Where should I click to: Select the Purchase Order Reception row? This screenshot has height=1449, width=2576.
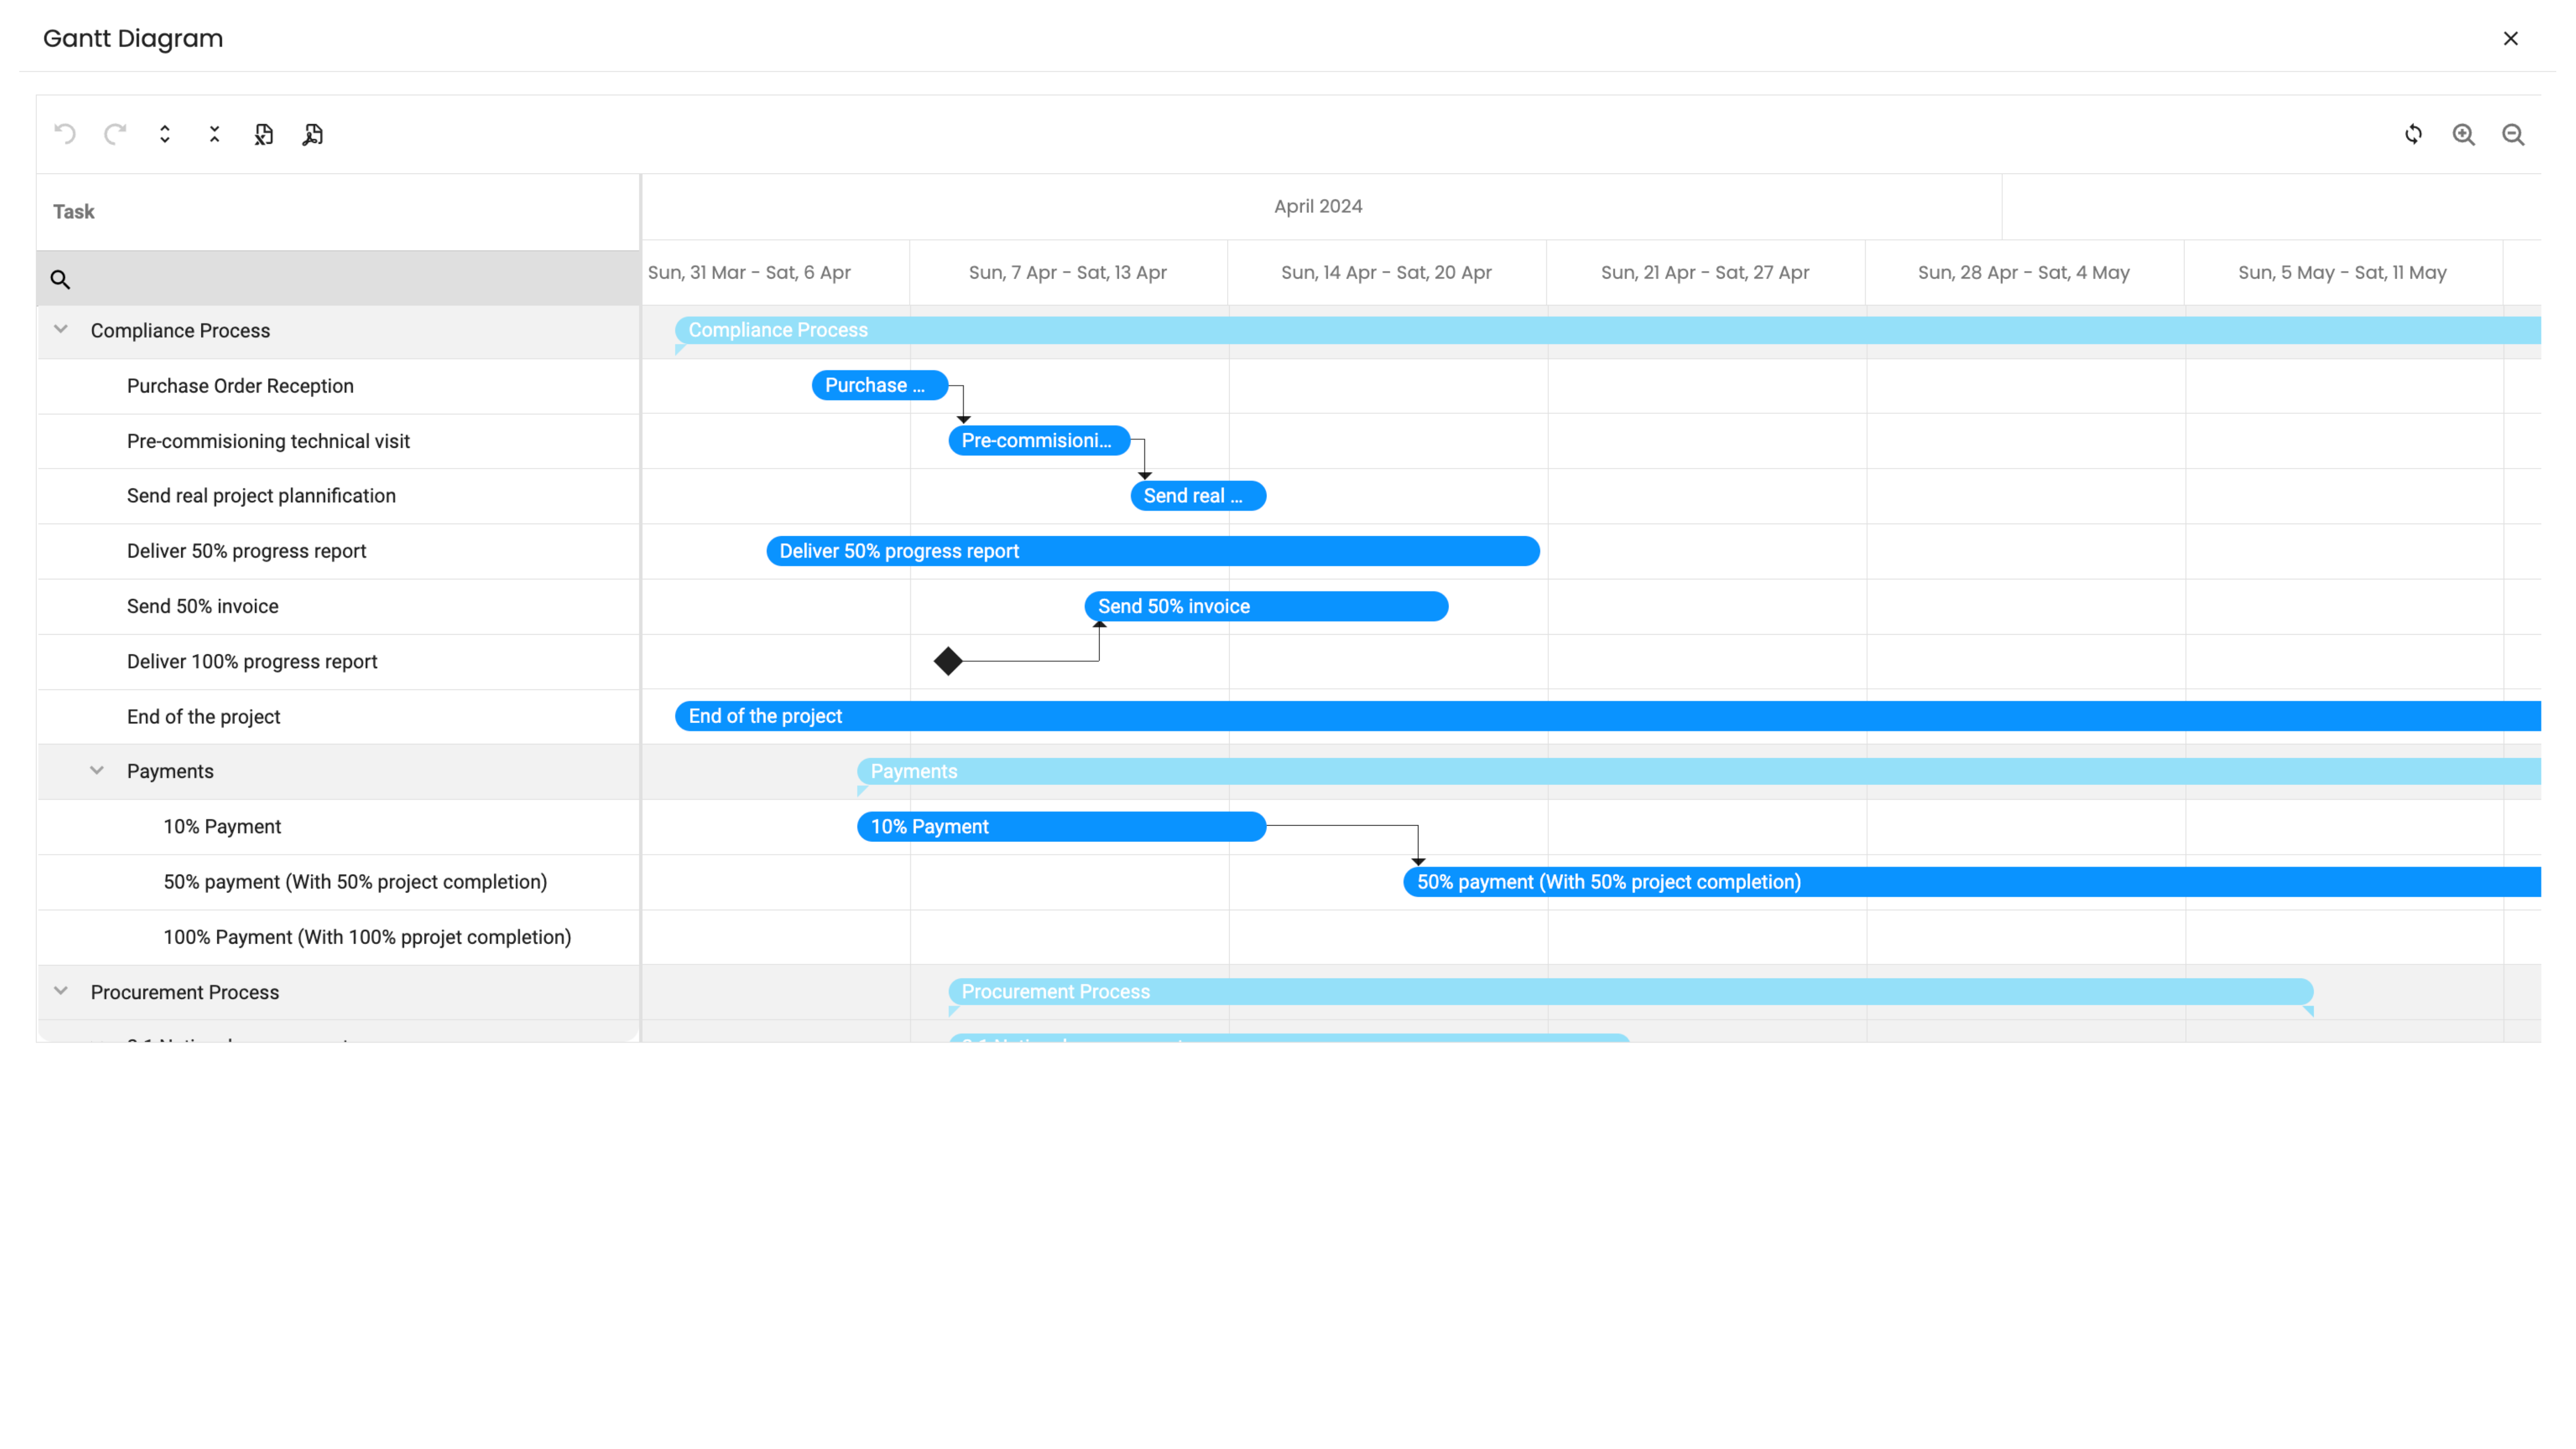pyautogui.click(x=338, y=386)
